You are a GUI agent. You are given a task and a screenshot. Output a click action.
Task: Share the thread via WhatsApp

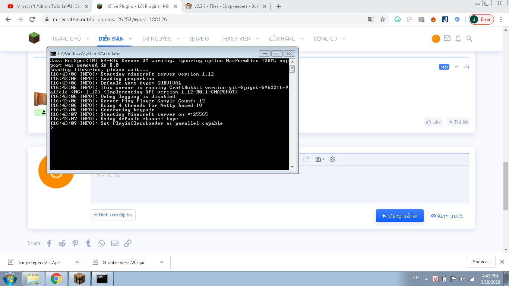tap(102, 243)
